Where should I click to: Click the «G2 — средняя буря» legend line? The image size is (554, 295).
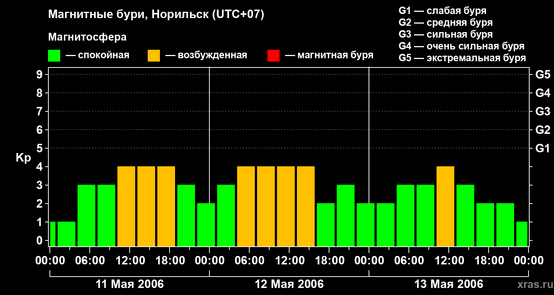click(x=446, y=22)
